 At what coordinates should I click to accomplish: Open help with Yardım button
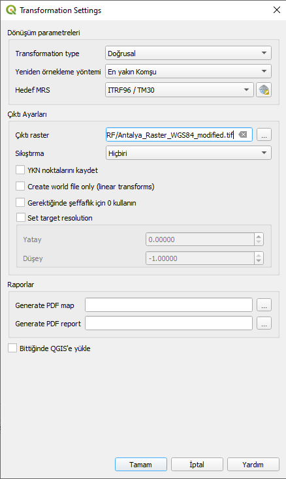[x=253, y=465]
